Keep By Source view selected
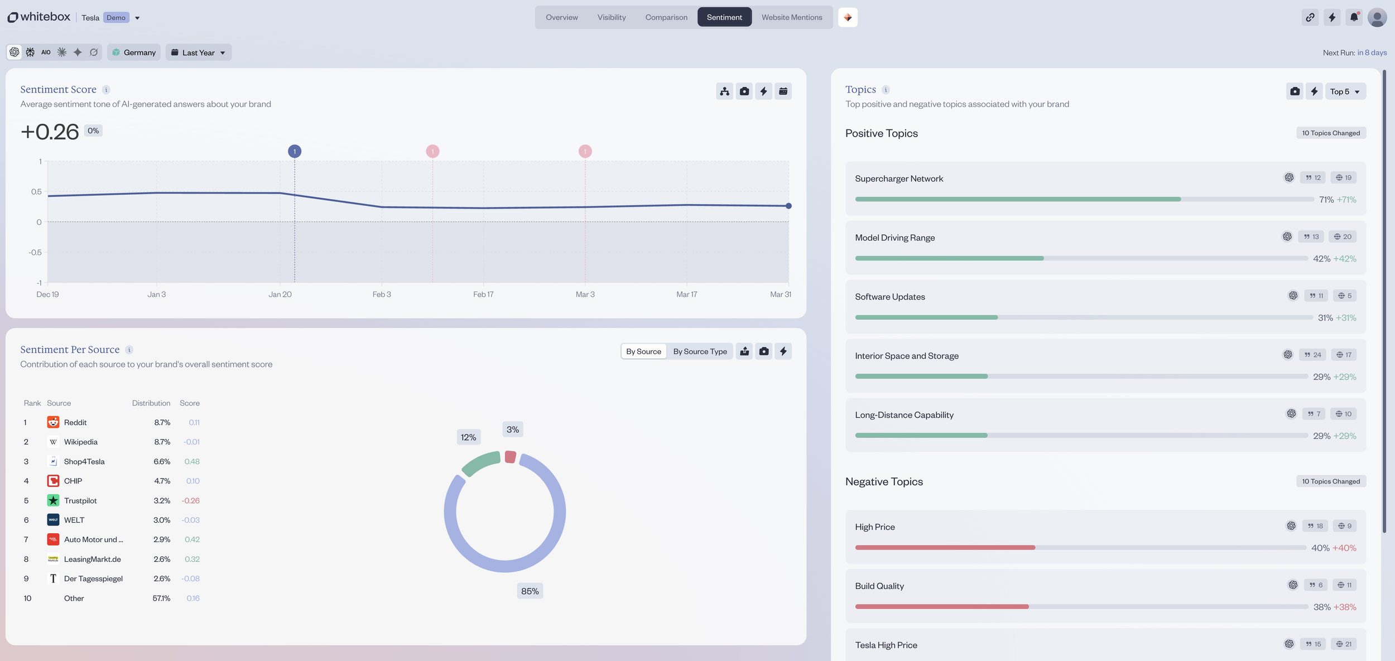Image resolution: width=1395 pixels, height=661 pixels. click(x=643, y=351)
